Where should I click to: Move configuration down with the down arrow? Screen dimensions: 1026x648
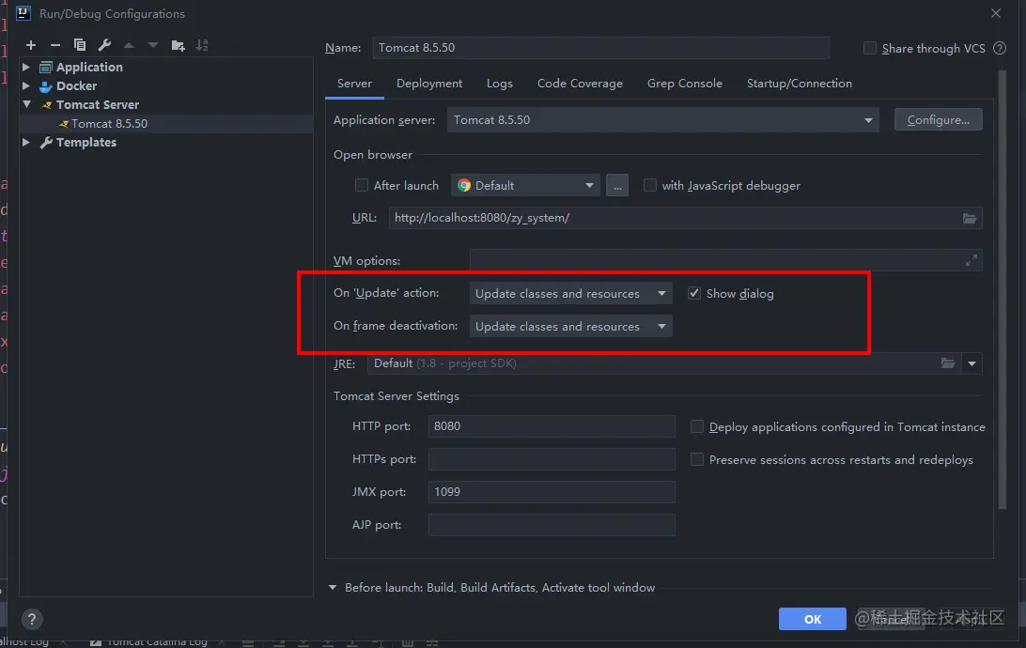[x=153, y=45]
